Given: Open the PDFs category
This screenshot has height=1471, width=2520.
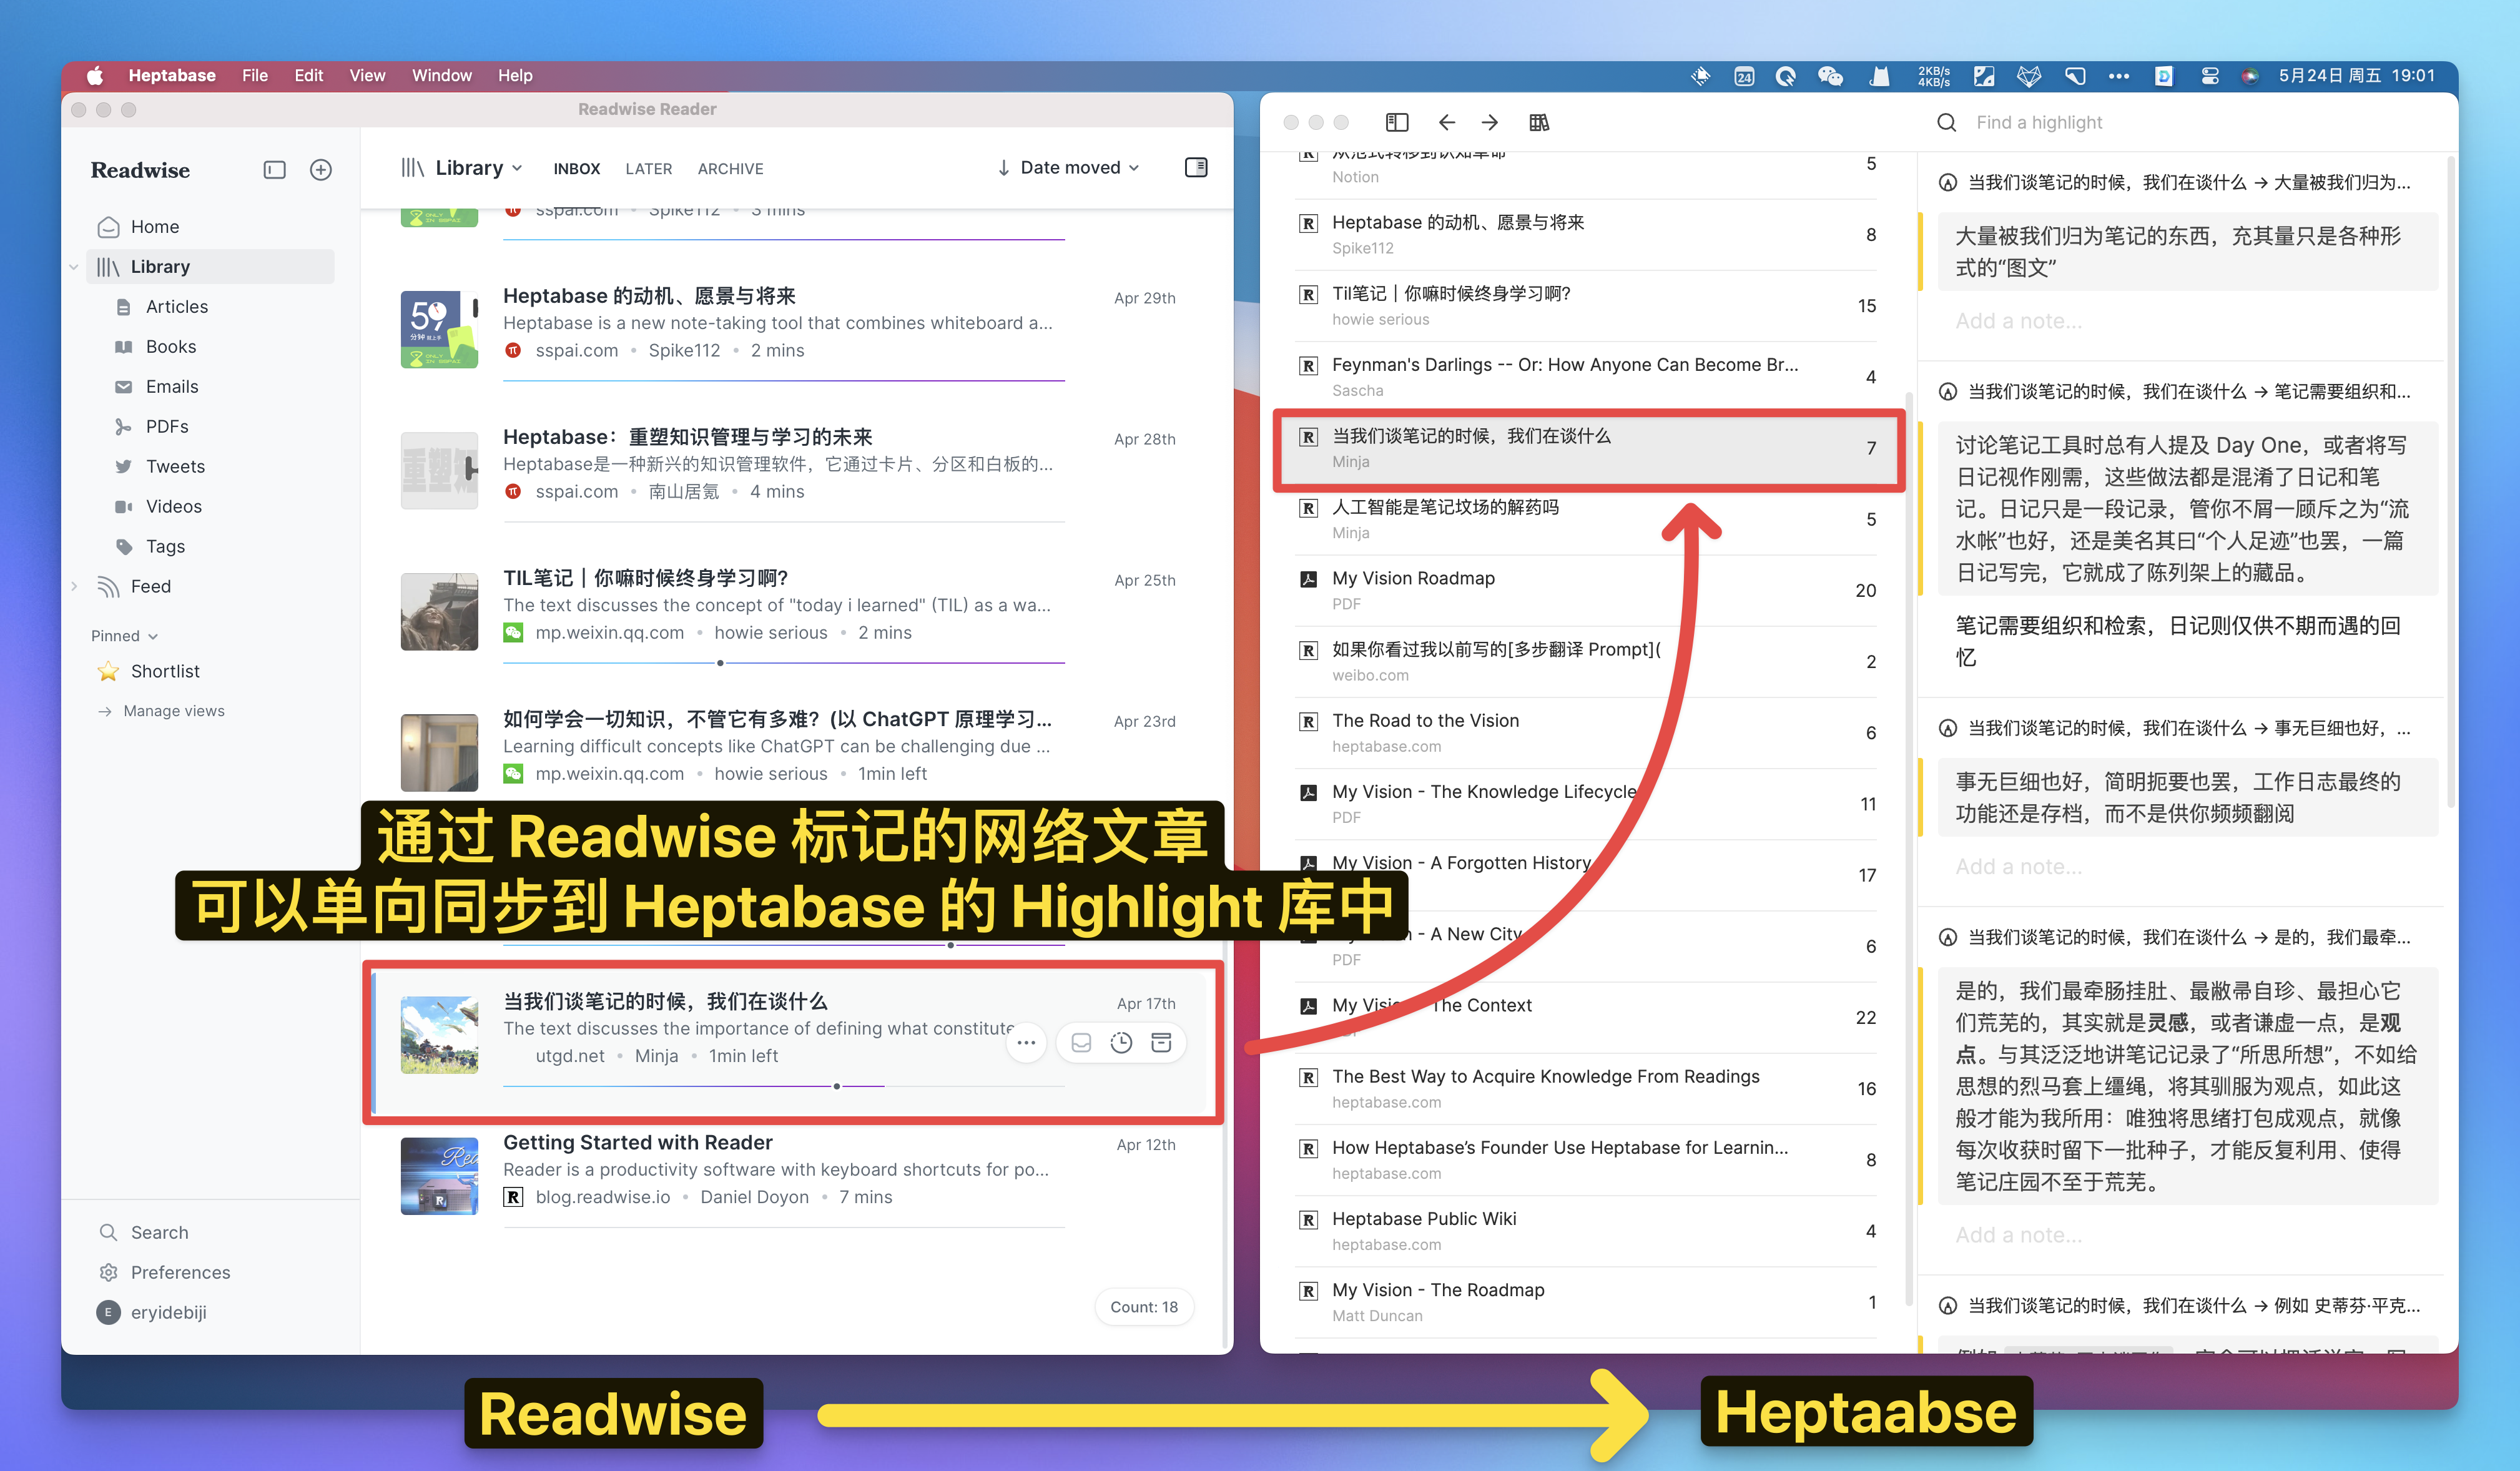Looking at the screenshot, I should click(x=167, y=427).
